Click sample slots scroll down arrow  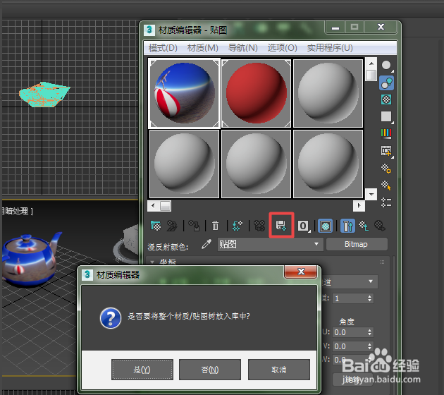coord(371,195)
